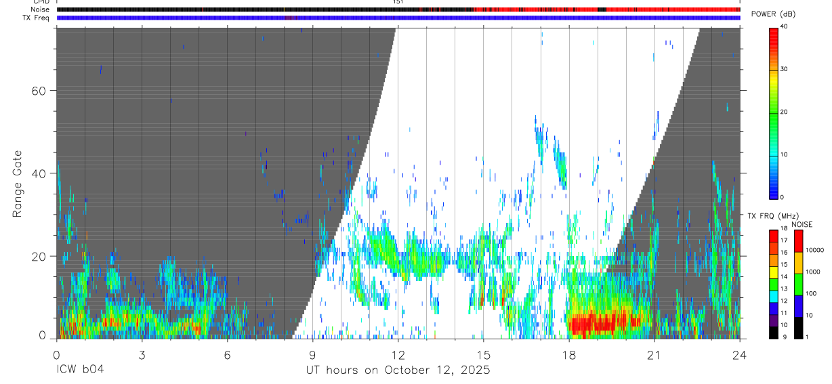Click the 14 label on TX FRQ scale

click(785, 277)
